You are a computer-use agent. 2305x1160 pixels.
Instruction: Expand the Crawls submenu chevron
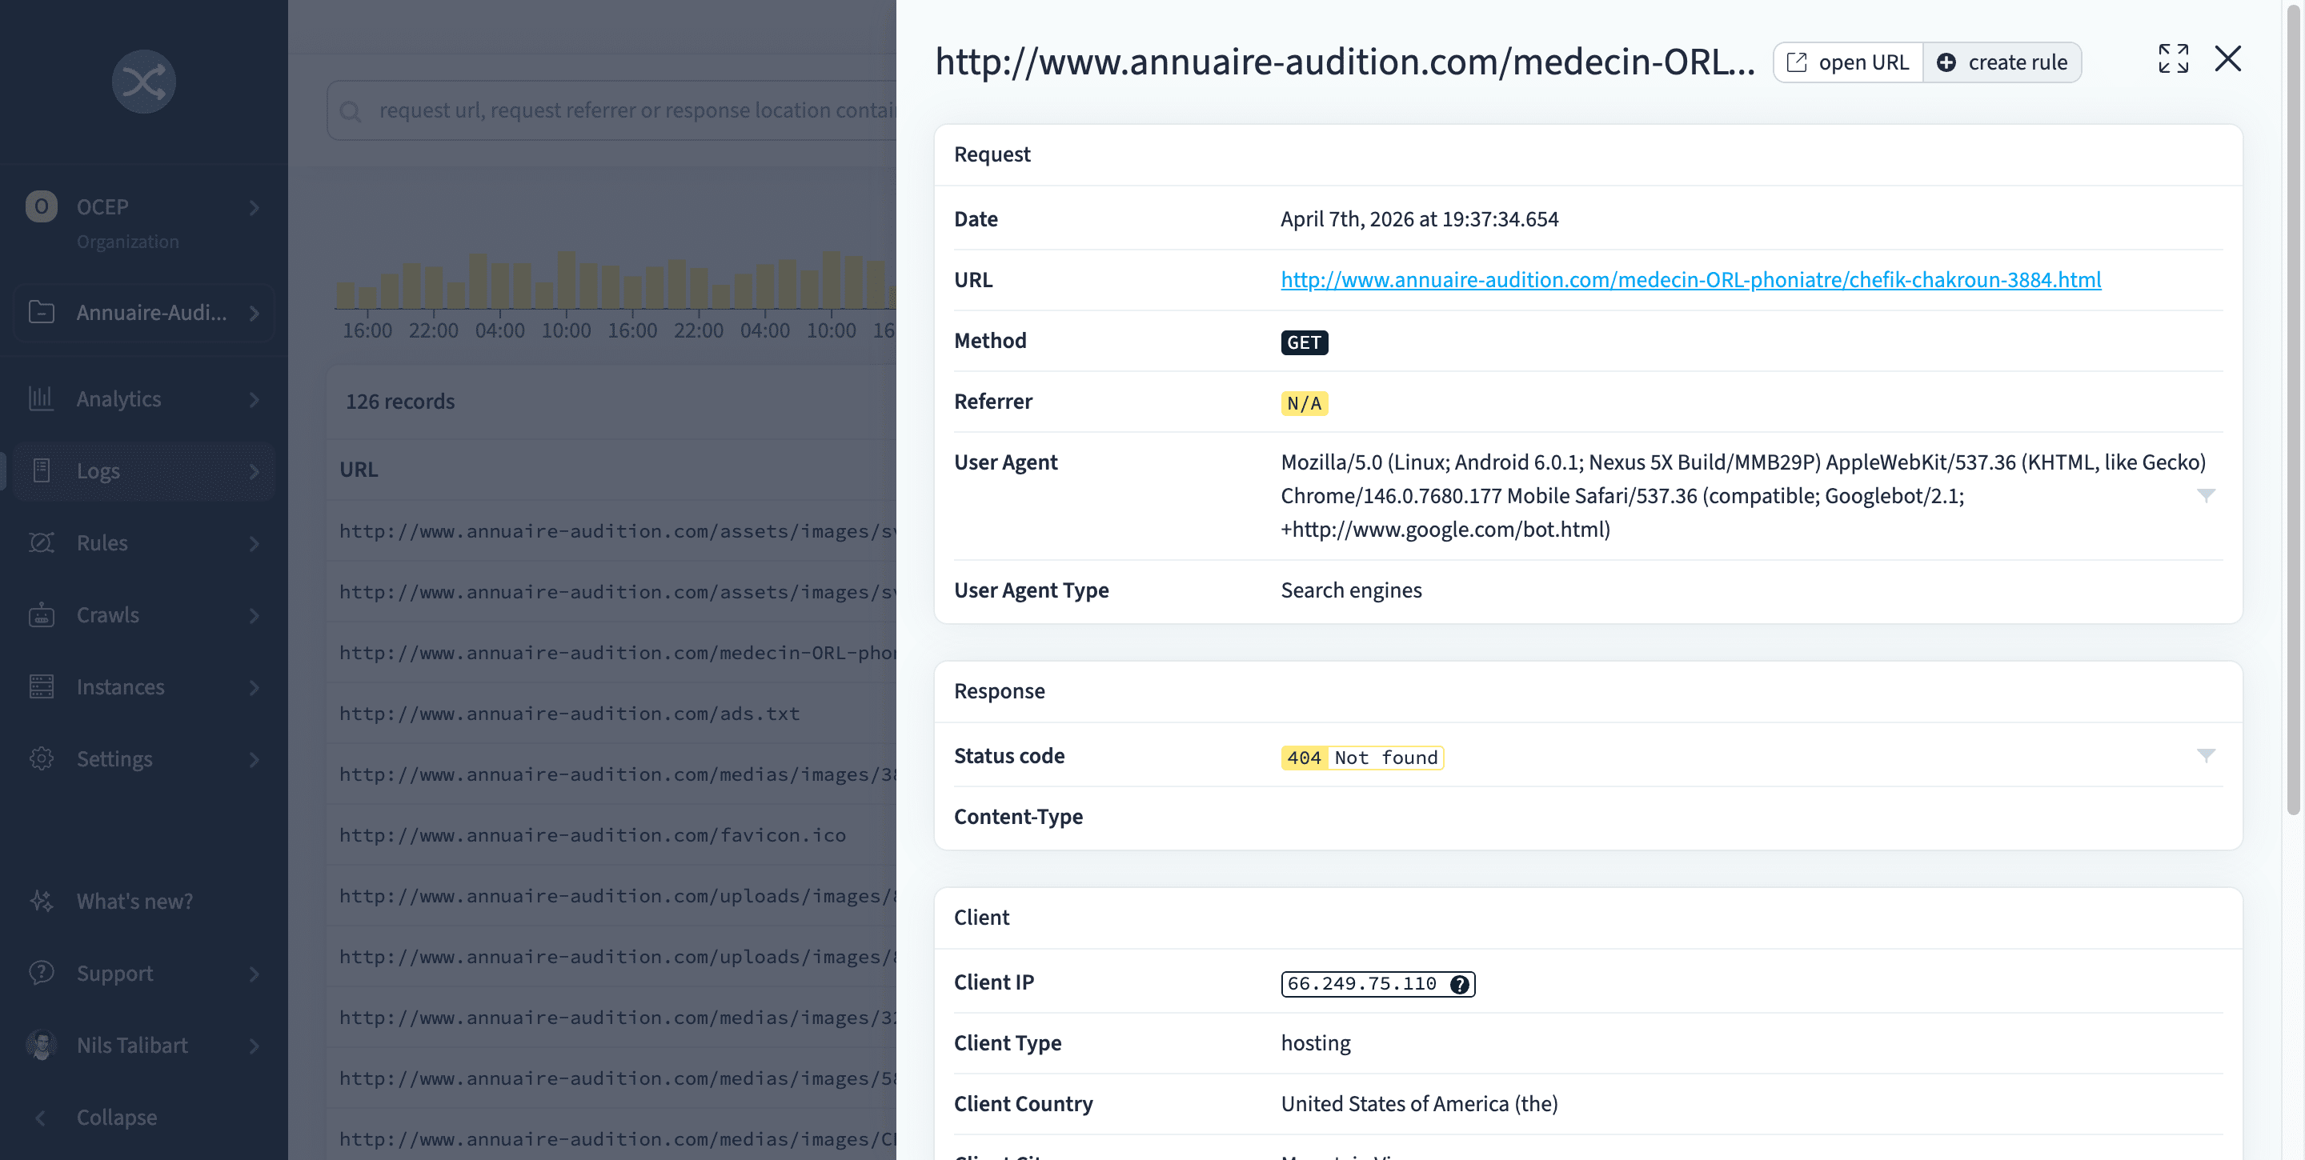coord(255,615)
